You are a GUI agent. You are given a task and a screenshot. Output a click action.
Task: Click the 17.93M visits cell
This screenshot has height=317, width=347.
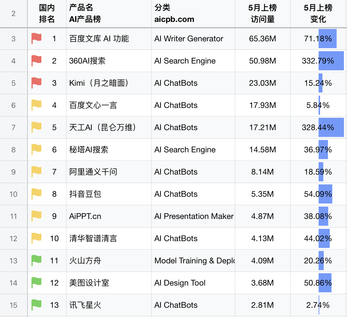(263, 105)
